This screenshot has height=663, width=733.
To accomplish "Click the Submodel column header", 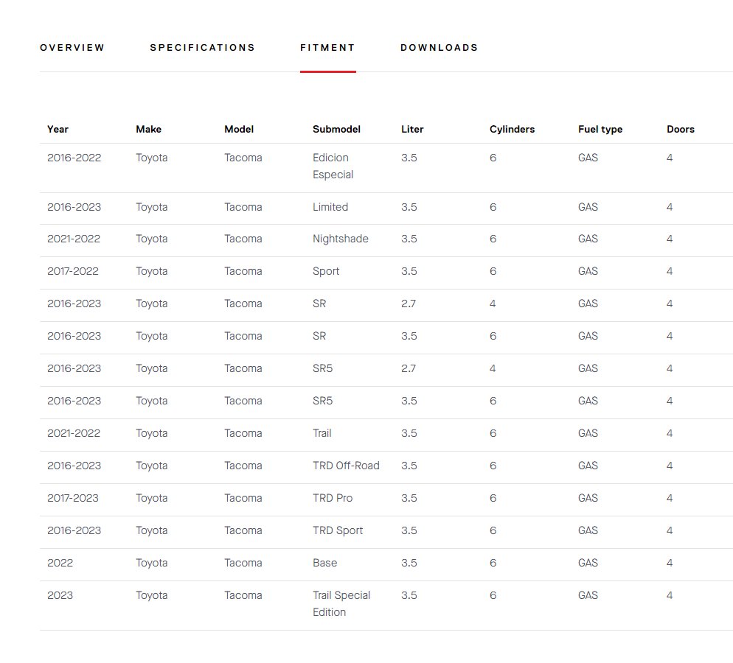I will click(x=336, y=130).
